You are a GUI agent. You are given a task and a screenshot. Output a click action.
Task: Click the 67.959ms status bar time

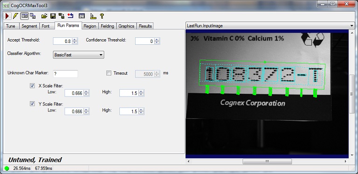44,168
